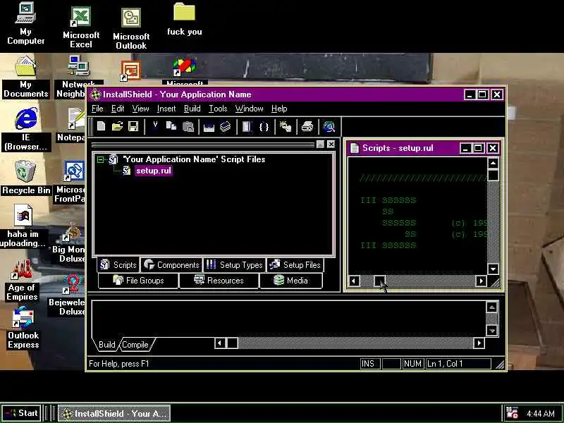
Task: Switch to the Scripts tab
Action: 118,265
